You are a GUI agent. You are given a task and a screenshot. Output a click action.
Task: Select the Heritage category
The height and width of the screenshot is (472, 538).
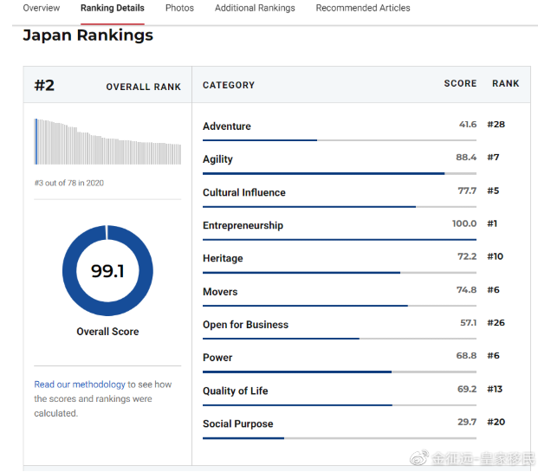(x=223, y=258)
